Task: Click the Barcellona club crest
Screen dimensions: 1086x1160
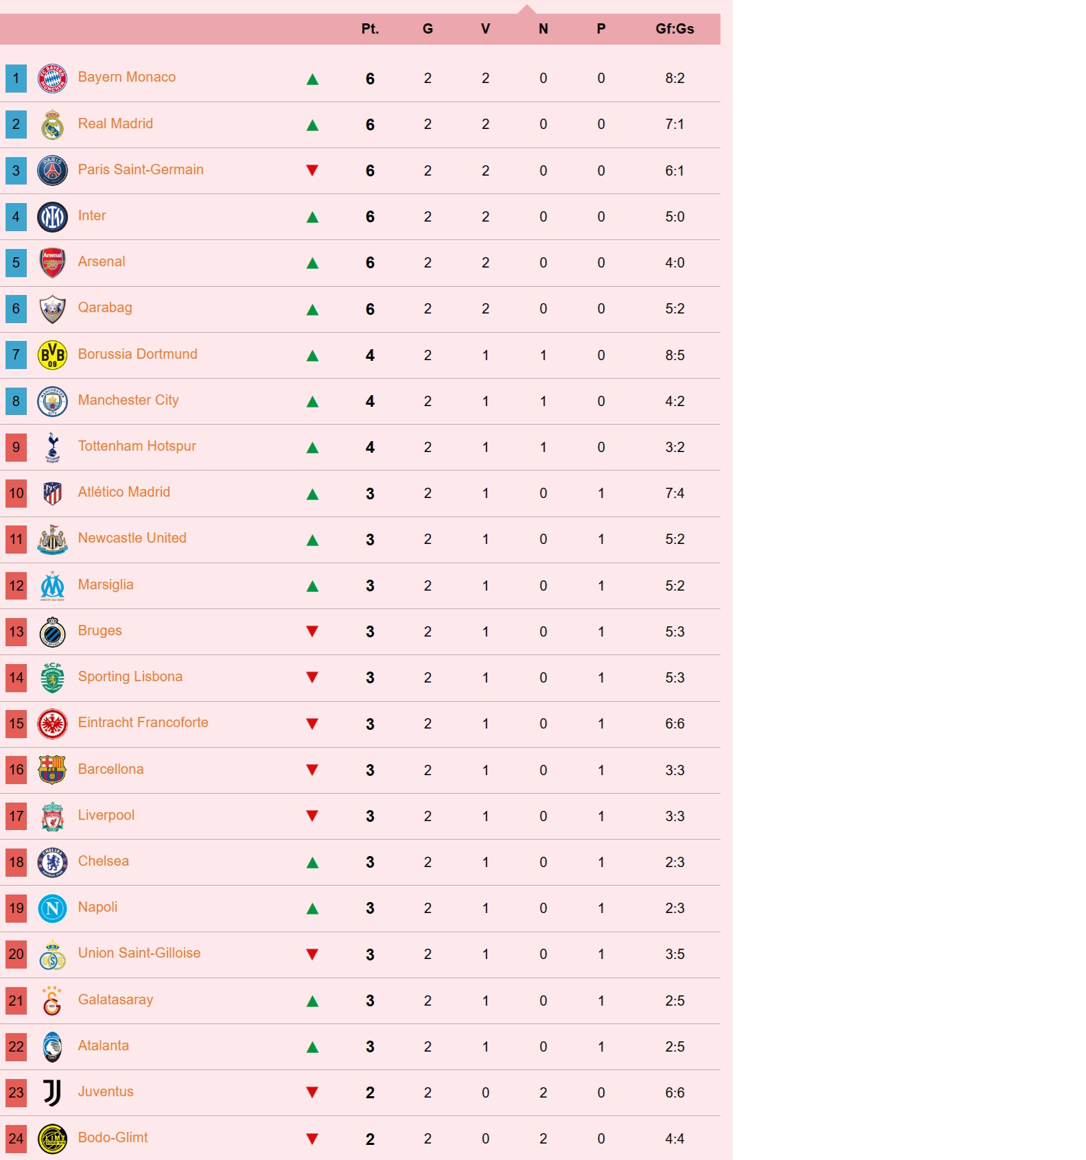Action: click(52, 770)
